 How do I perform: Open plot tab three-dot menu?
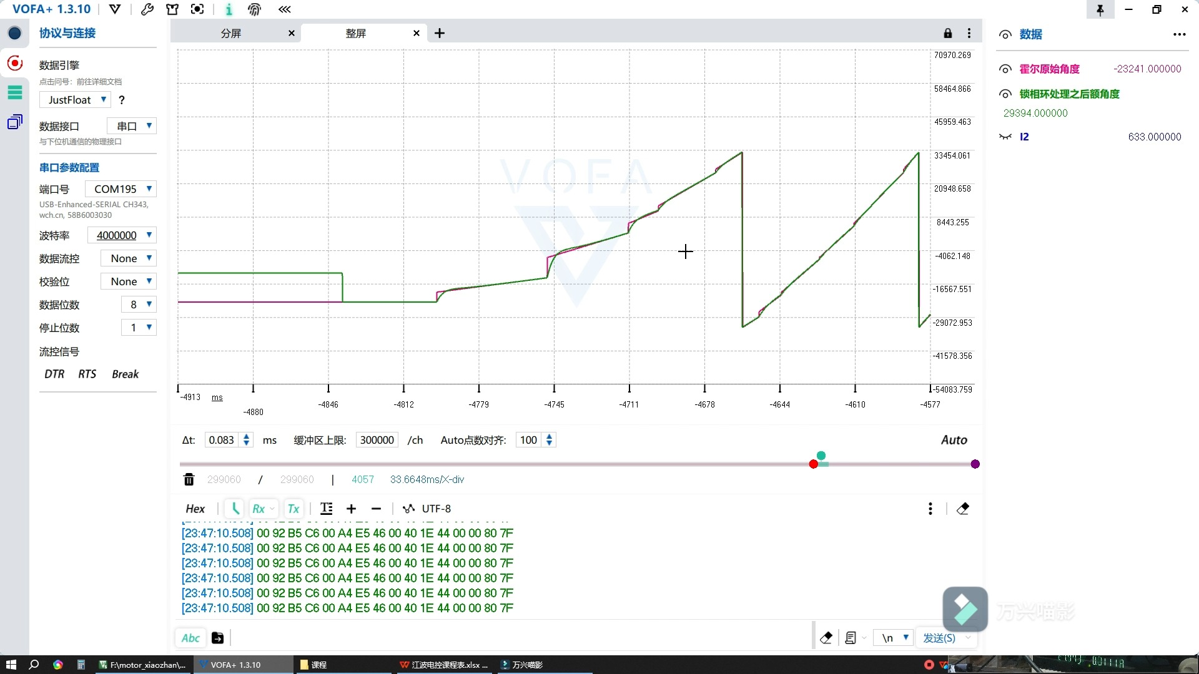click(x=969, y=33)
